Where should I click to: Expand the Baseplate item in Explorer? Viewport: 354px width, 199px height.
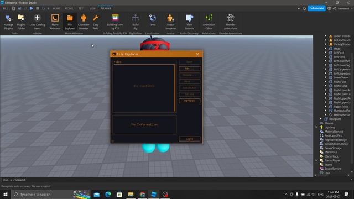pyautogui.click(x=321, y=119)
